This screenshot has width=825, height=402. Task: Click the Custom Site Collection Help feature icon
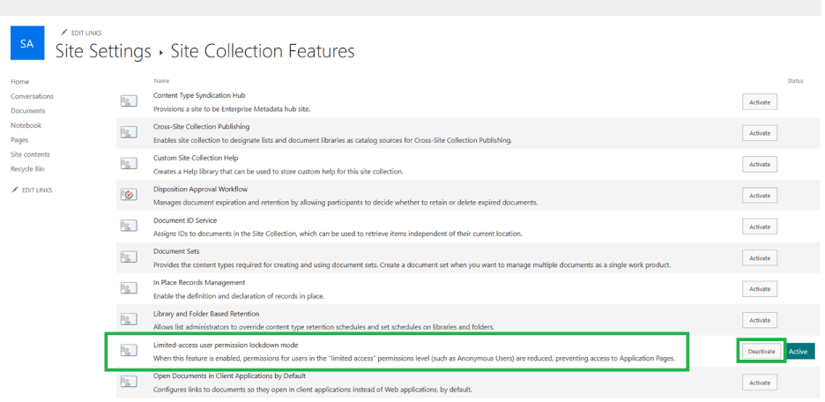coord(129,164)
